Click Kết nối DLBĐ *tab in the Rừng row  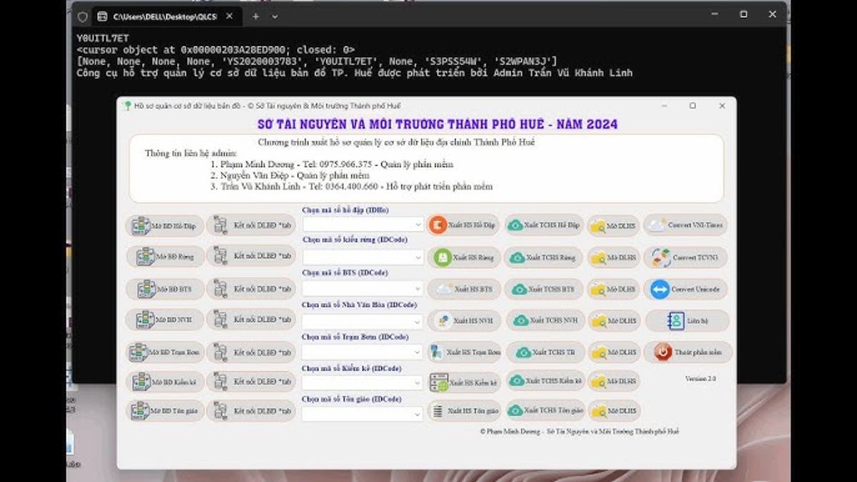pos(251,256)
